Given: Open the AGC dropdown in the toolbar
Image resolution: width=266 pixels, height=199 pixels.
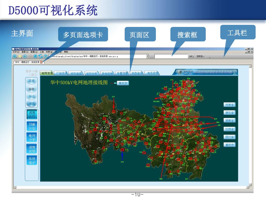Looking at the screenshot, I should click(192, 56).
